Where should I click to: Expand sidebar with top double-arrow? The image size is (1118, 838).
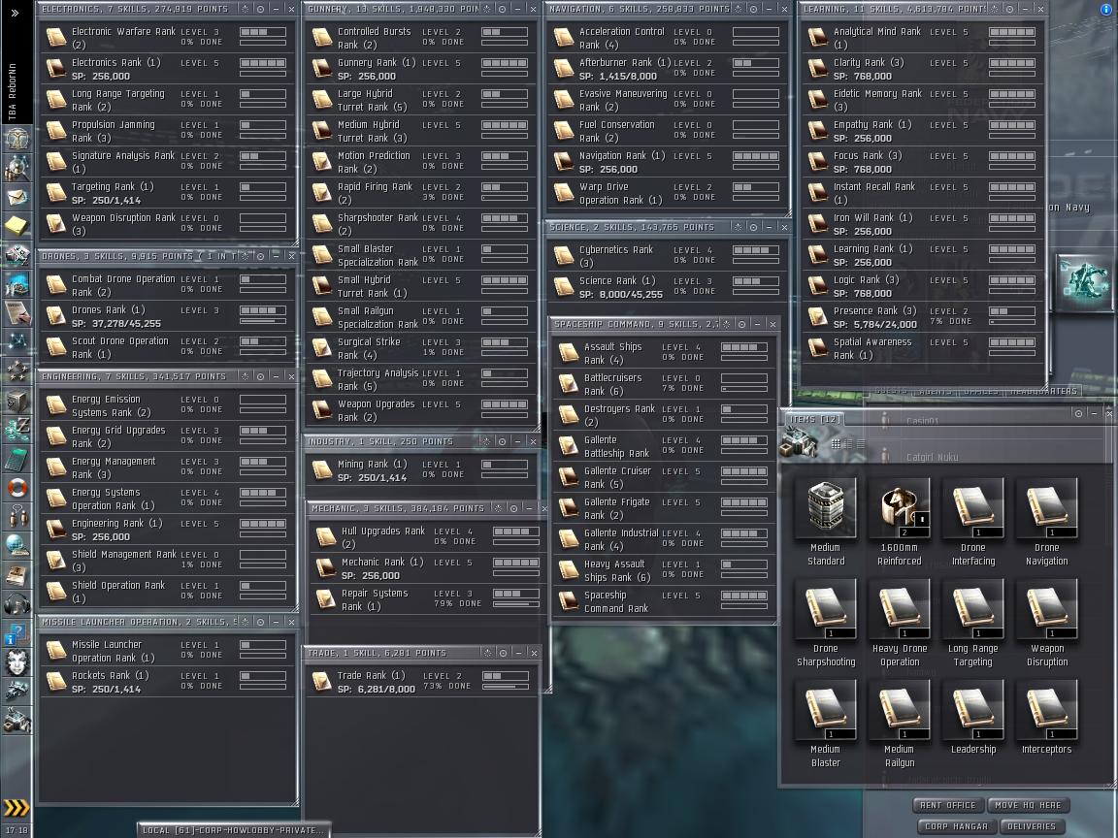pos(15,13)
